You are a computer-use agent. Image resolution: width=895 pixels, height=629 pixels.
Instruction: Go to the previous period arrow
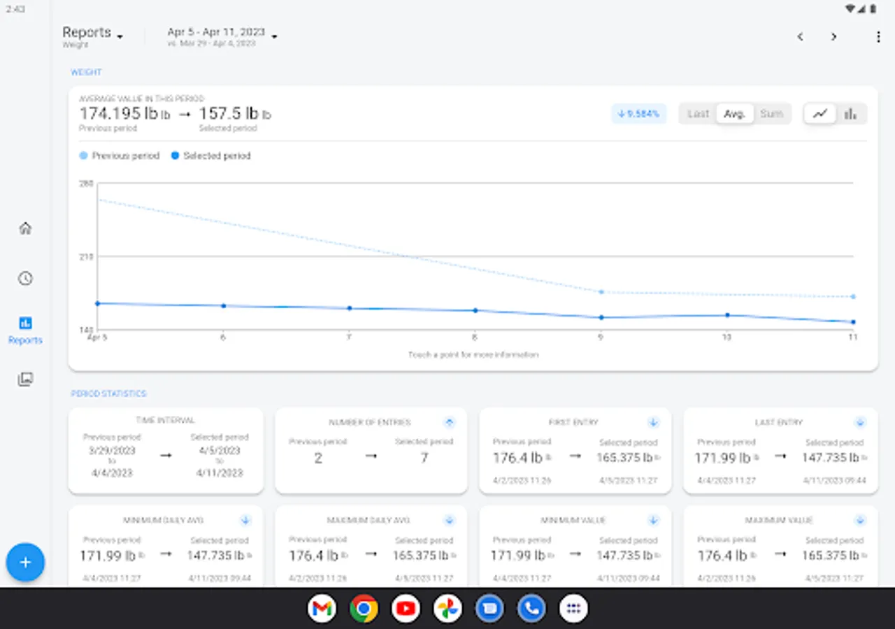pyautogui.click(x=801, y=37)
